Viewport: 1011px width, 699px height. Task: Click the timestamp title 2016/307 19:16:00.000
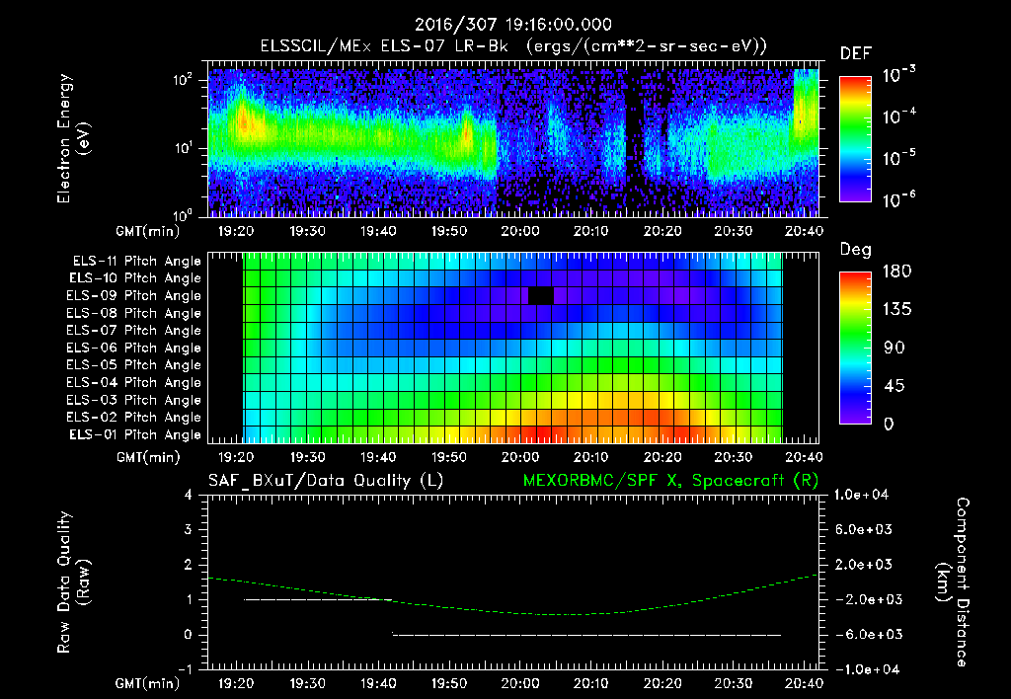coord(512,25)
